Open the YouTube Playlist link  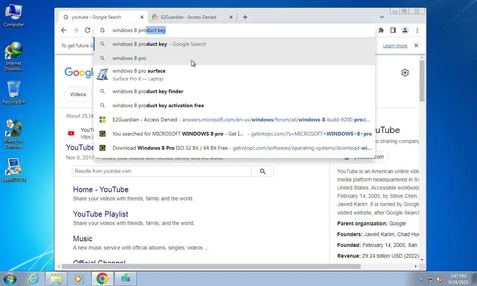101,214
